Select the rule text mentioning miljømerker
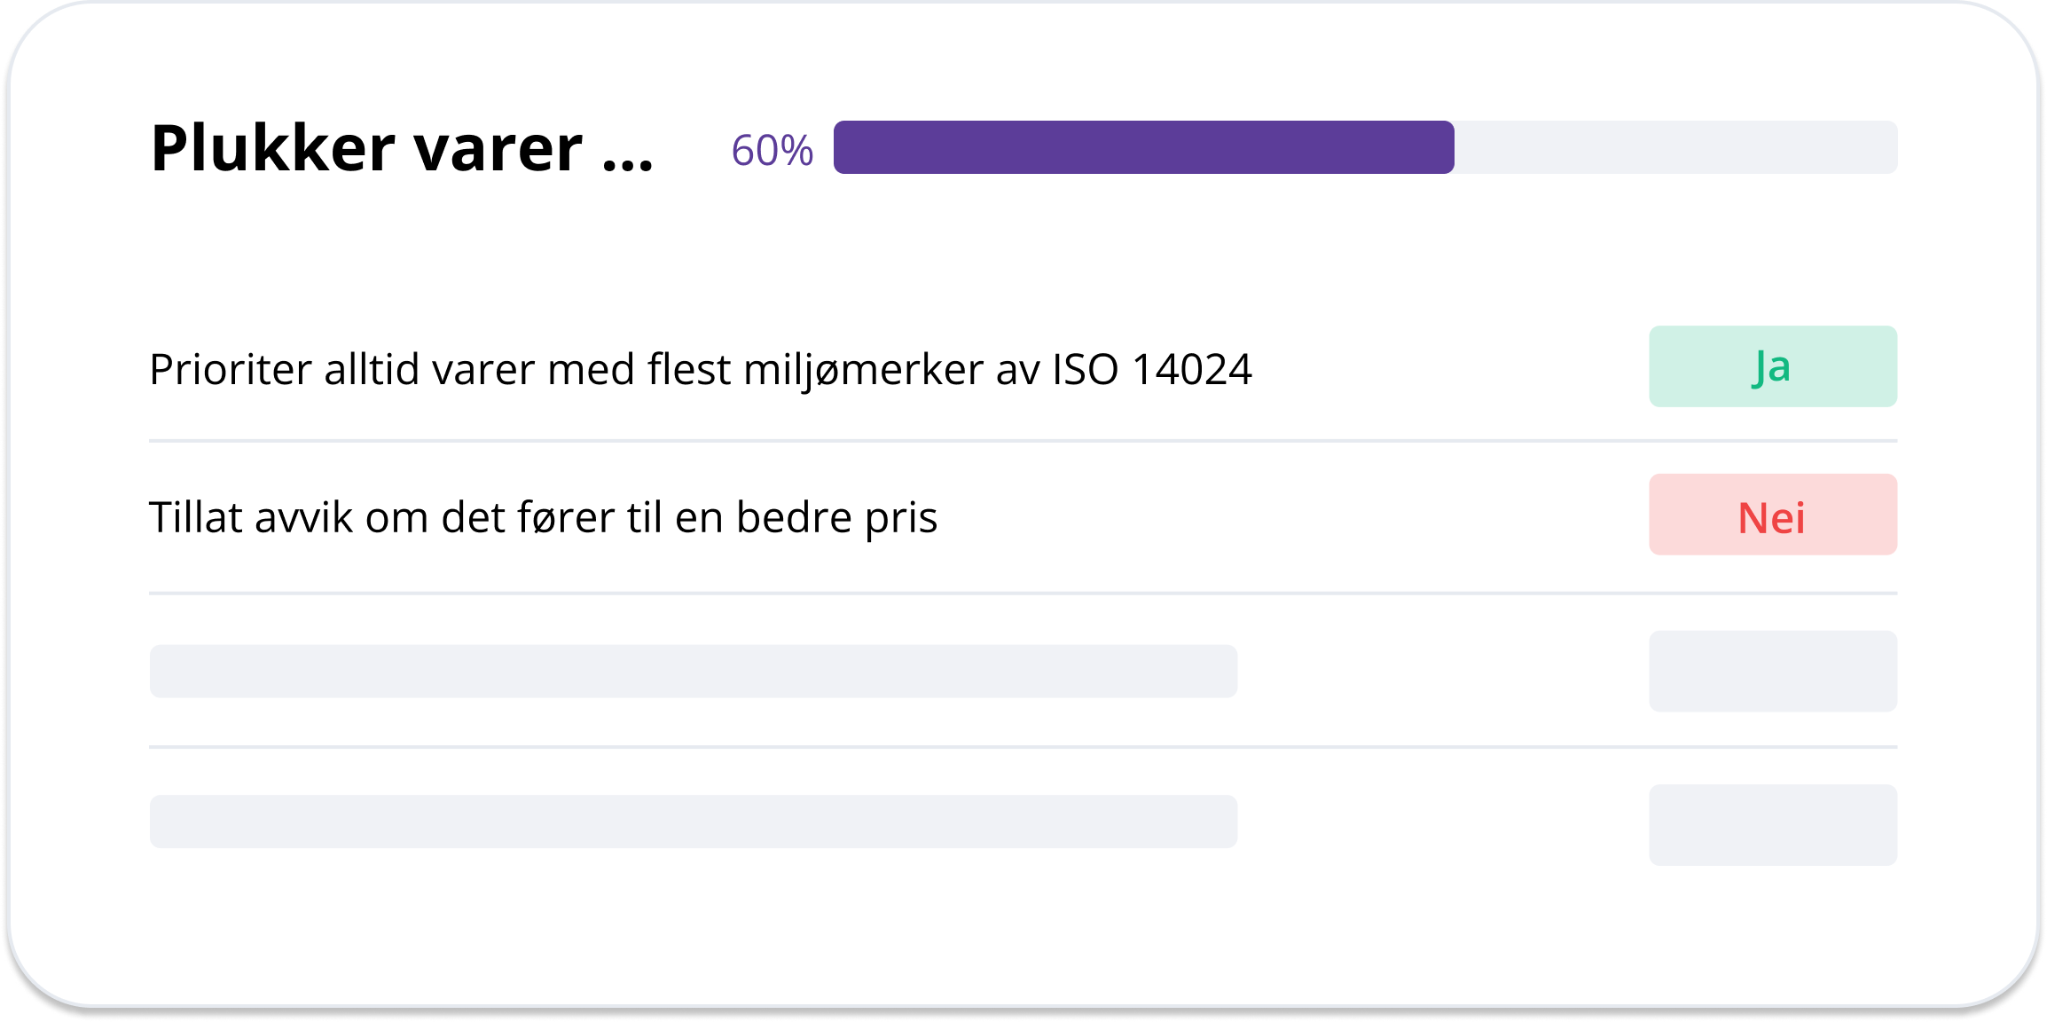 tap(701, 366)
